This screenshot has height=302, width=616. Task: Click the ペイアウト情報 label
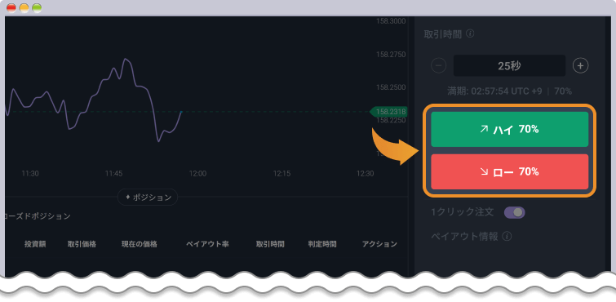465,237
